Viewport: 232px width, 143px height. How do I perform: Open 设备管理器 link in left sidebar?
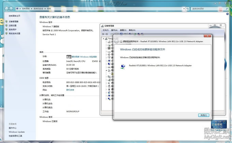tap(14, 22)
